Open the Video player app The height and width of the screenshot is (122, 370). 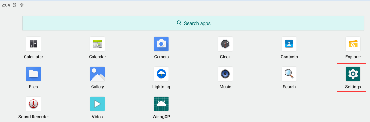(x=98, y=104)
